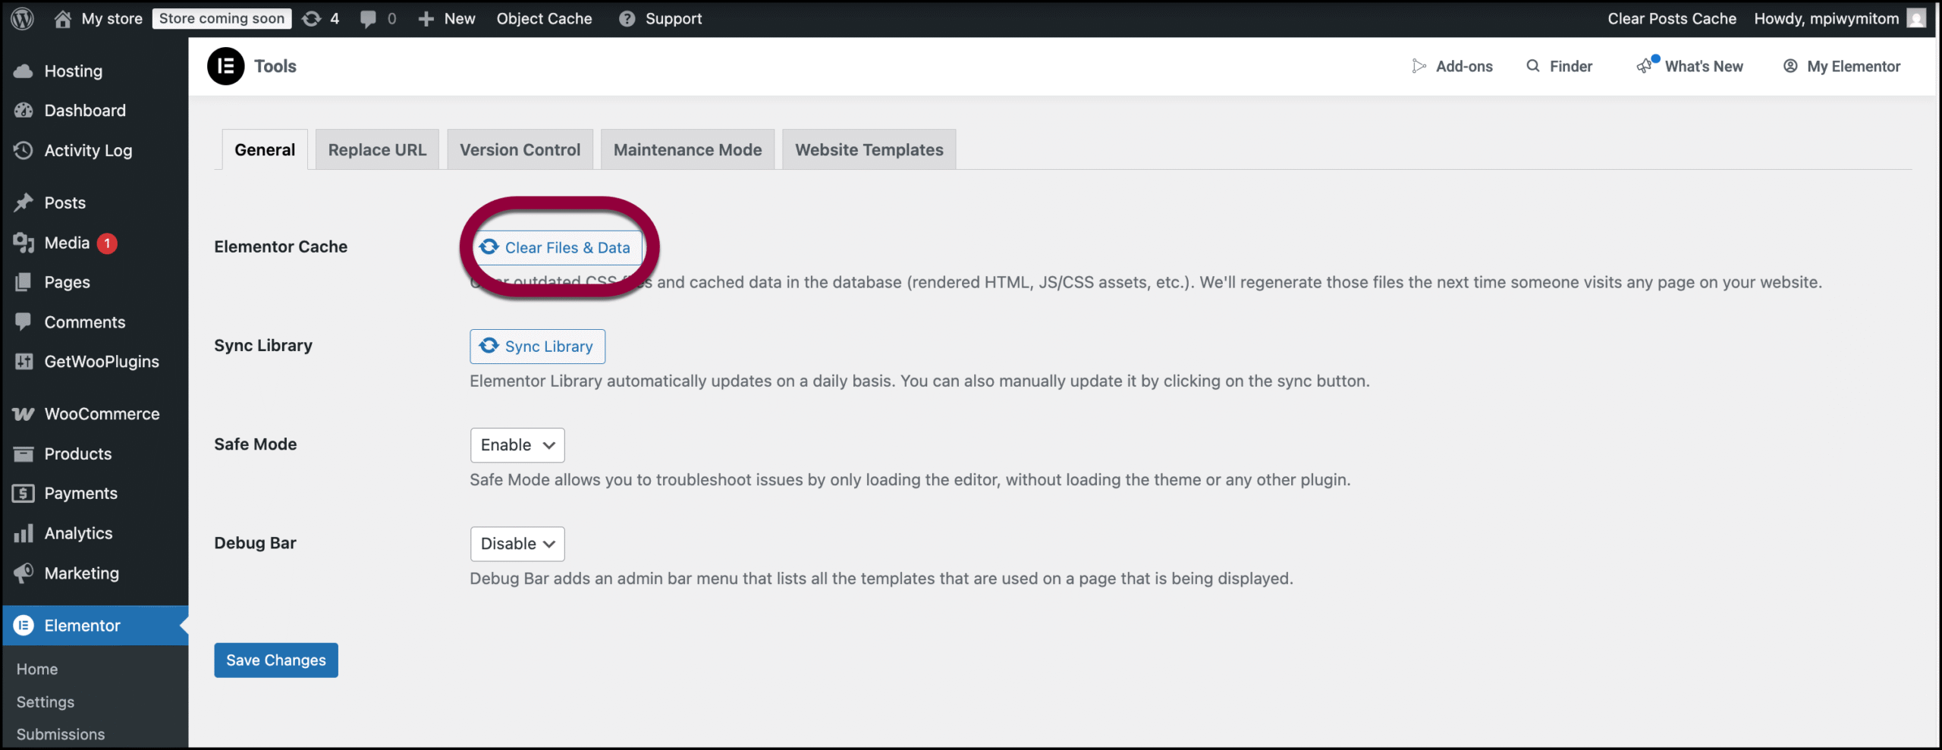Switch to the General tab

[x=265, y=149]
